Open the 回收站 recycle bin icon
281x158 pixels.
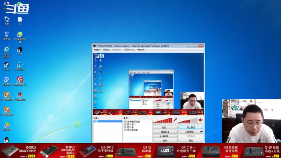tap(7, 36)
